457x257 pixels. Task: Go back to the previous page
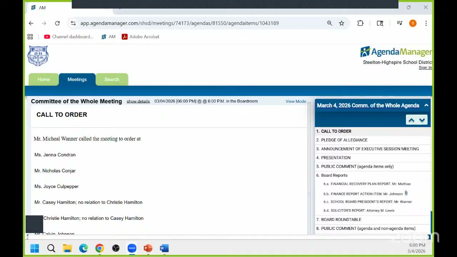31,23
